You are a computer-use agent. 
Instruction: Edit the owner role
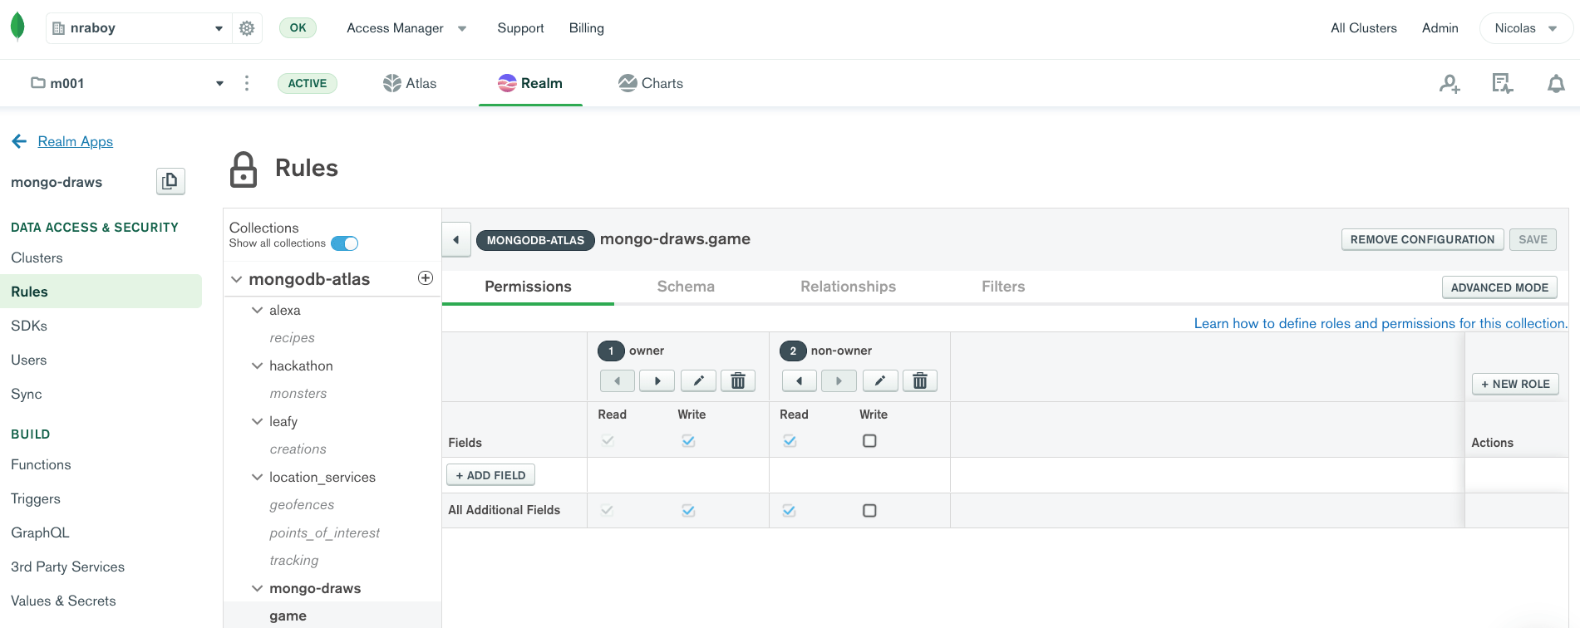coord(698,381)
